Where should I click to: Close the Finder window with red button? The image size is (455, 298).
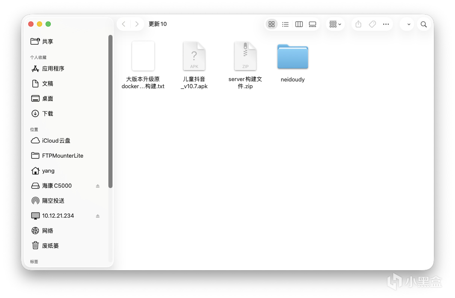[x=31, y=24]
